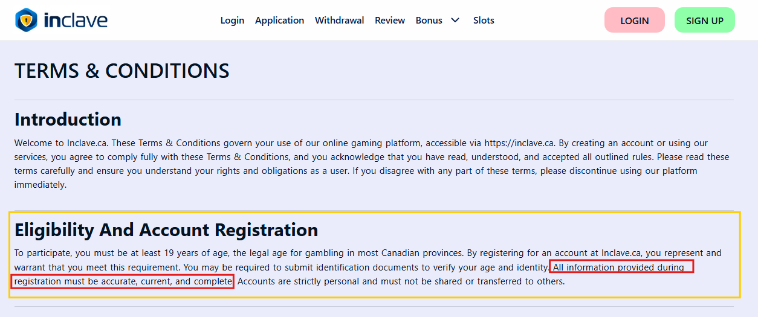The image size is (758, 317).
Task: Click the inclave wordmark in the header
Action: tap(76, 21)
